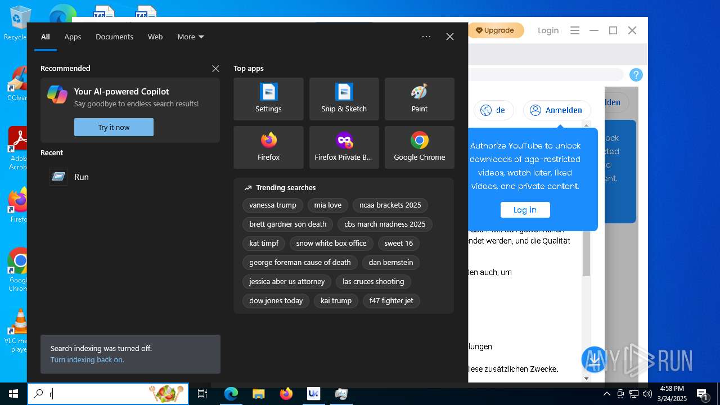The height and width of the screenshot is (405, 720).
Task: Open Firefox from taskbar
Action: point(286,394)
